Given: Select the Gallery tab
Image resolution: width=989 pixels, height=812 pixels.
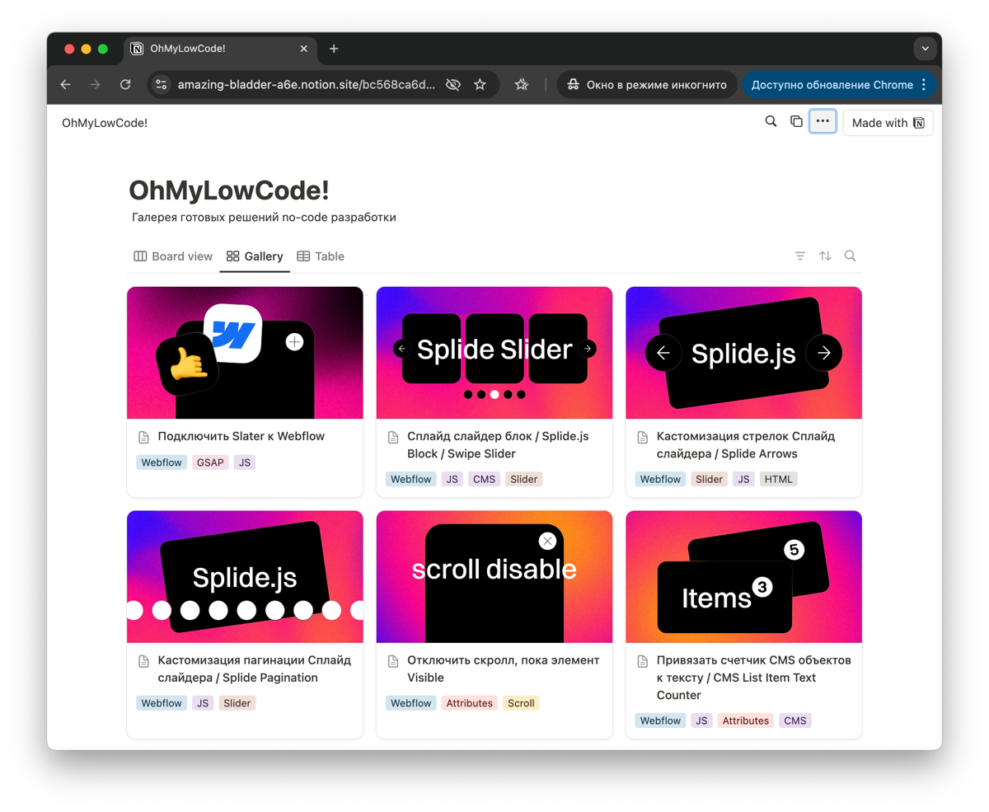Looking at the screenshot, I should 255,256.
